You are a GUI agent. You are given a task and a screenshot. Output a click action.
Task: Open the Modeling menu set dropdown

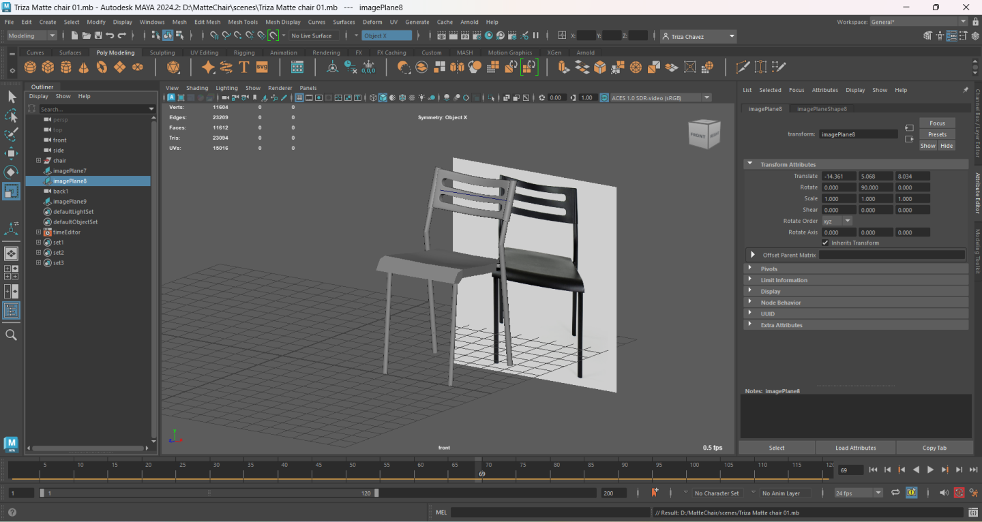(x=31, y=35)
